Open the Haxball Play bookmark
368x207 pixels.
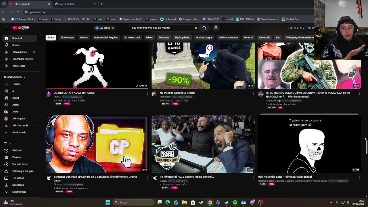tap(290, 19)
